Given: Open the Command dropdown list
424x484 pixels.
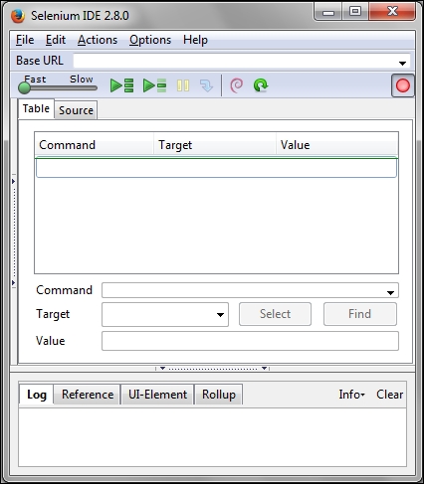Looking at the screenshot, I should click(390, 292).
